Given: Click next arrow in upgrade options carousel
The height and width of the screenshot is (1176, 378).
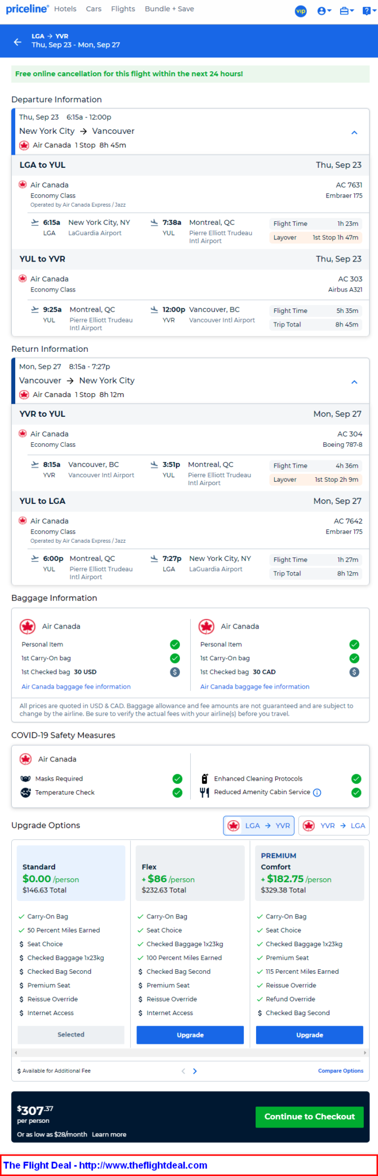Looking at the screenshot, I should (195, 1071).
